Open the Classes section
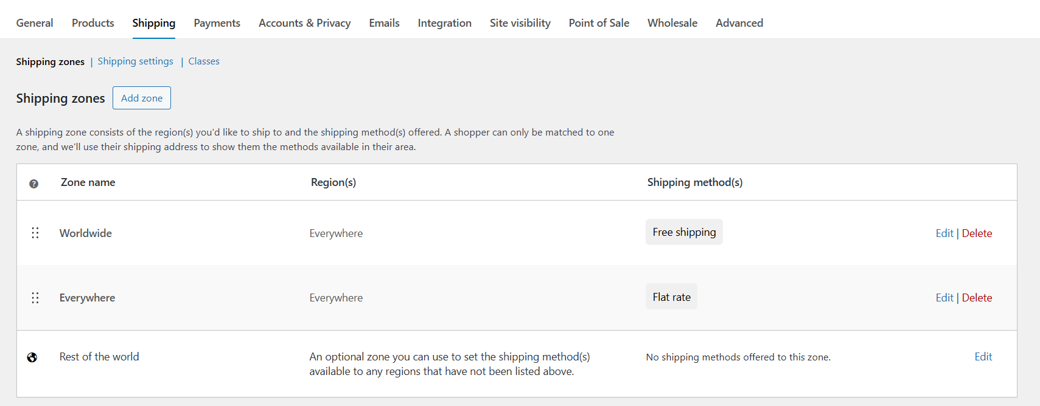Viewport: 1040px width, 406px height. point(204,61)
